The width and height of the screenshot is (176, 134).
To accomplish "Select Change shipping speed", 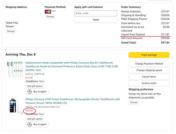I will [149, 70].
